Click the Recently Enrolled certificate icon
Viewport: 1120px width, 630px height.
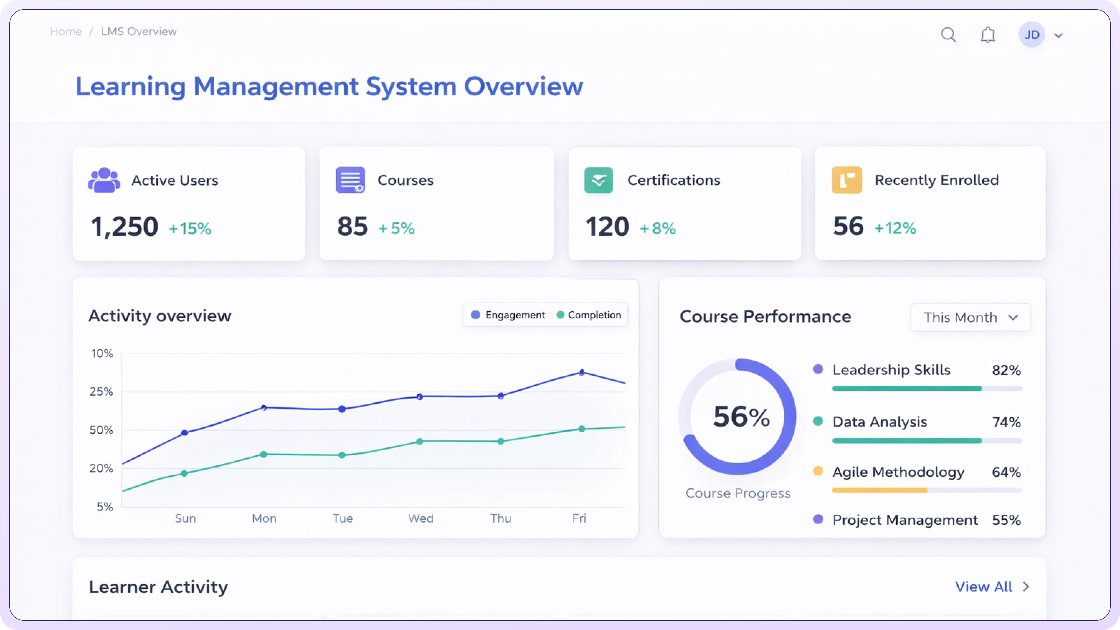(846, 180)
